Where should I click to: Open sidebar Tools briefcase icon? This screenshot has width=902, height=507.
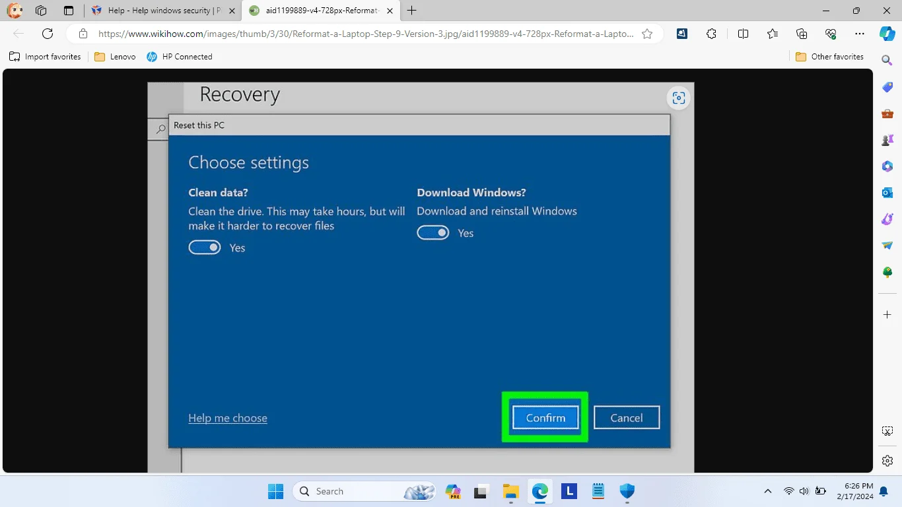[887, 114]
